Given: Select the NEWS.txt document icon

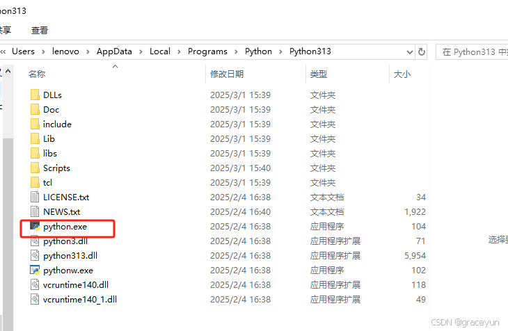Looking at the screenshot, I should point(35,211).
